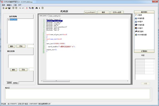This screenshot has height=106, width=159.
Task: Click code line void user_init(void)
Action: tap(54, 39)
